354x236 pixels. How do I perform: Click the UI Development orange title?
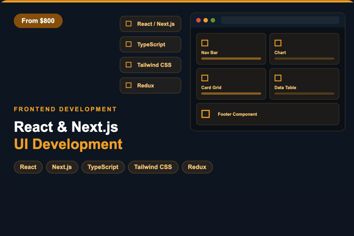[68, 144]
